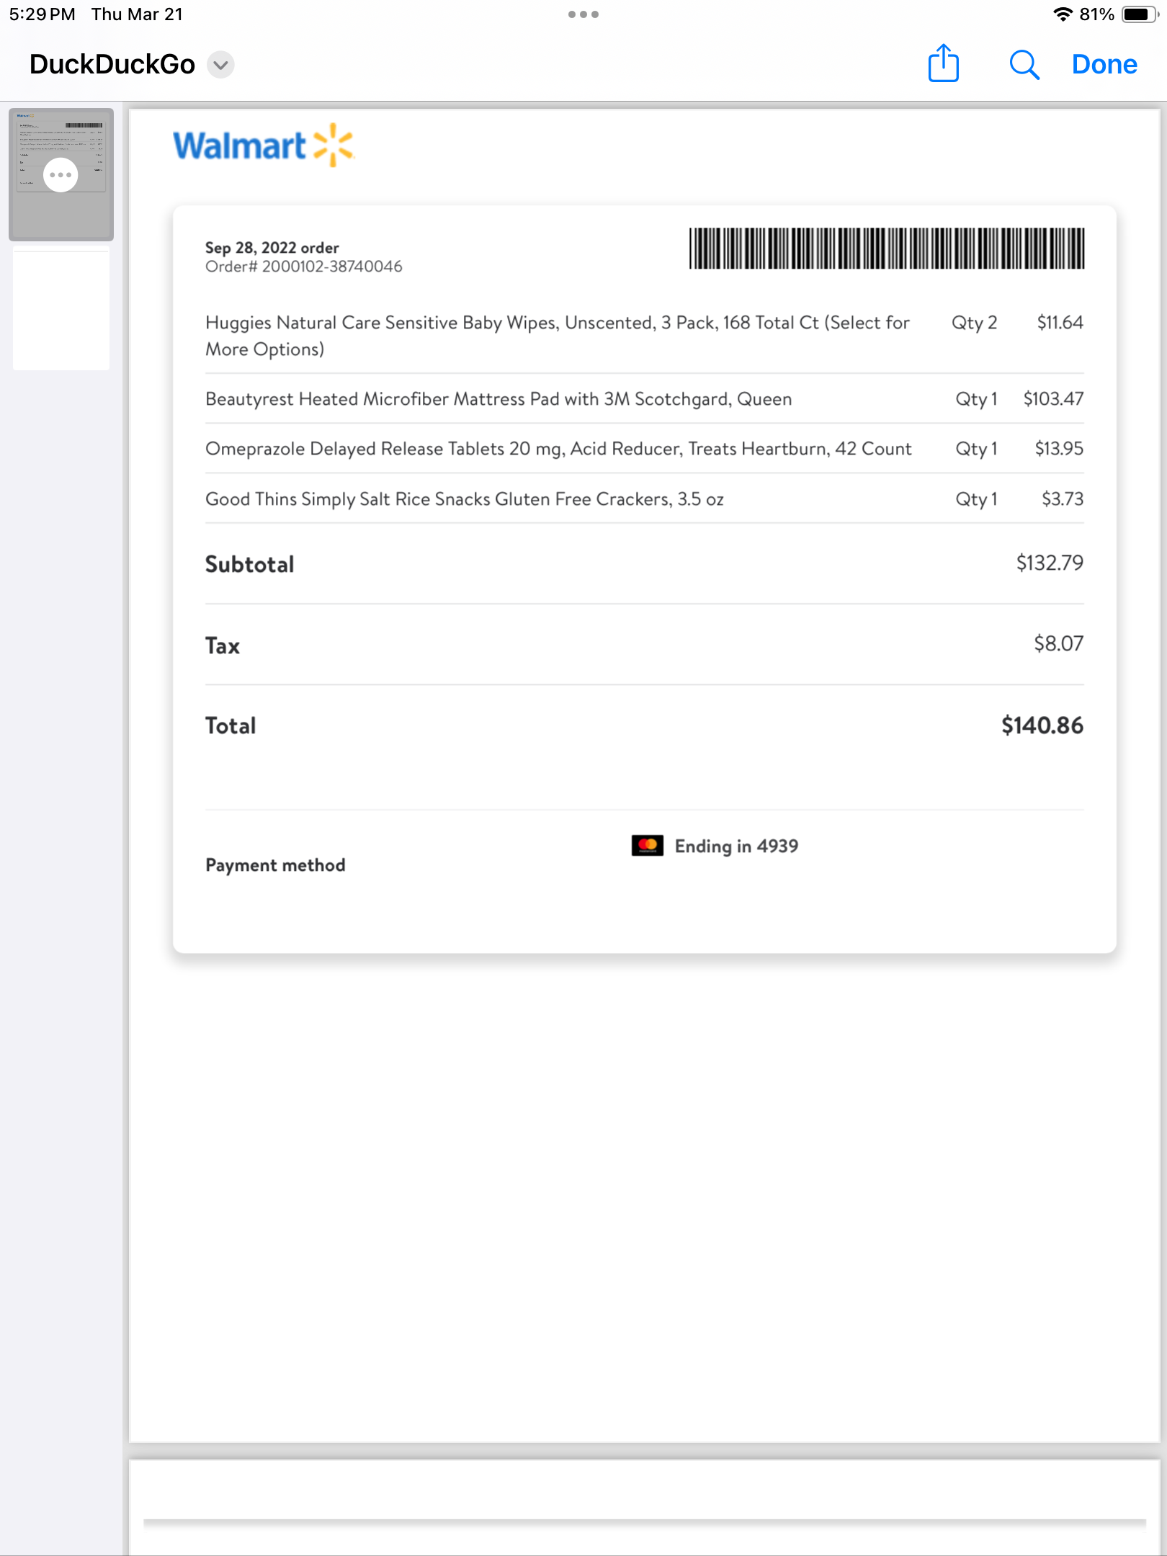Select the Beautyrest Mattress Pad line item
Image resolution: width=1167 pixels, height=1556 pixels.
pyautogui.click(x=644, y=399)
